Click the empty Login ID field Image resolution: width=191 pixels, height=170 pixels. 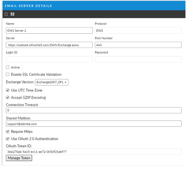[x=49, y=59]
